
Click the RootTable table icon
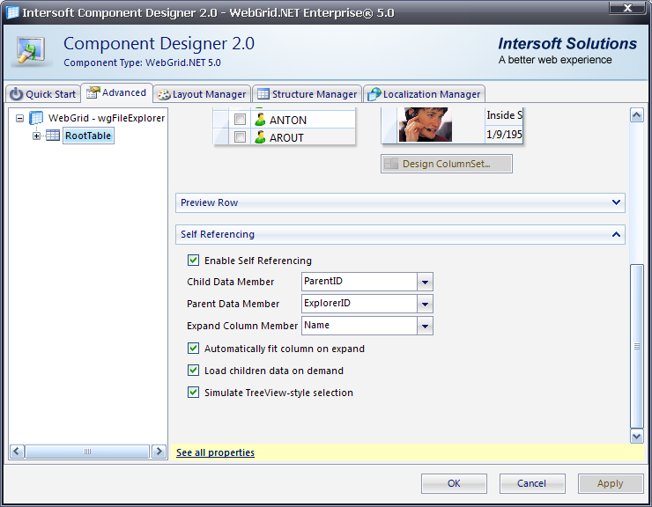point(53,136)
